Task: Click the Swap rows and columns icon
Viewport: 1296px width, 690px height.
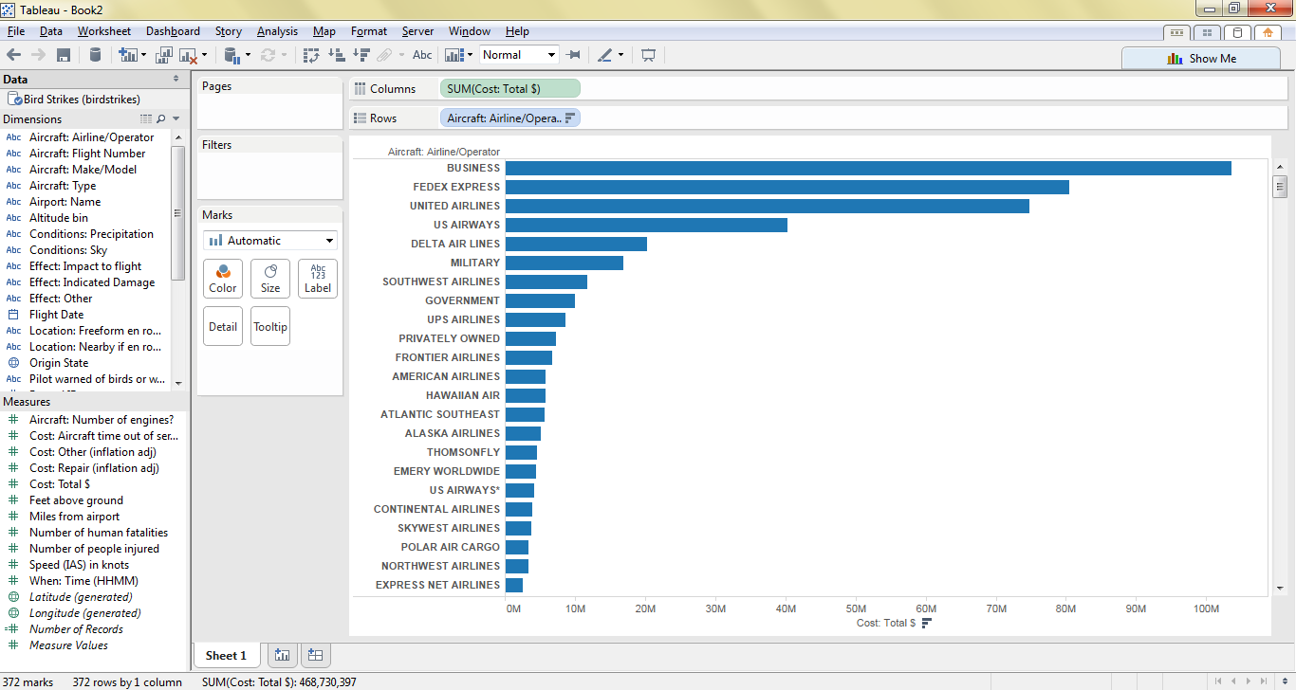Action: [x=311, y=55]
